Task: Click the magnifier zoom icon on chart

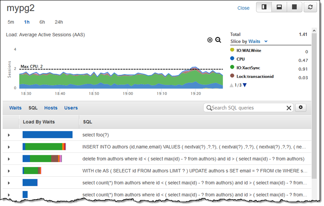Action: tap(218, 40)
